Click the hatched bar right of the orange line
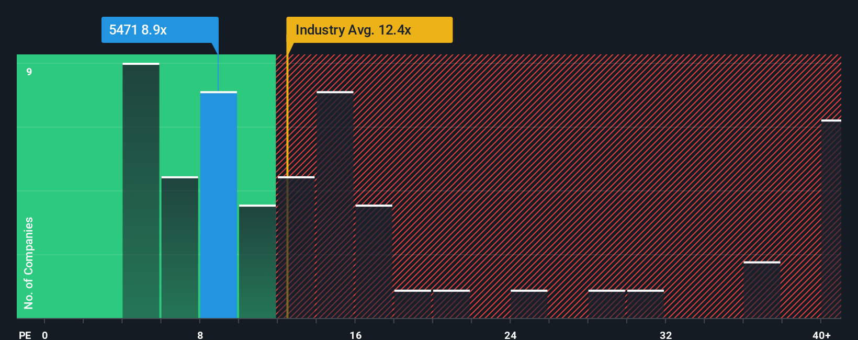Viewport: 858px width, 340px height. click(x=297, y=247)
